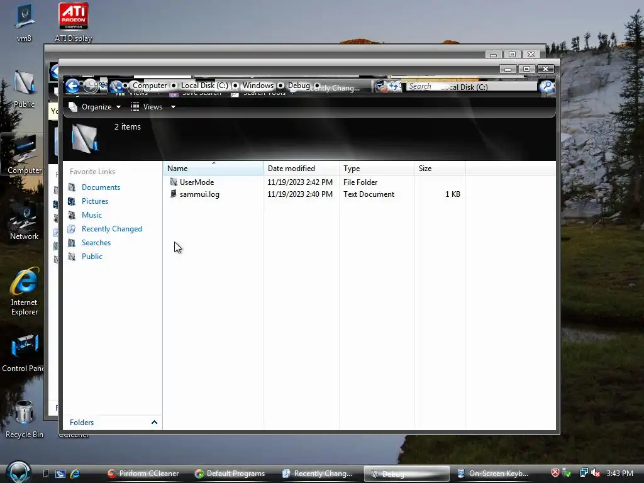
Task: Sort by the Name column header
Action: [x=214, y=169]
